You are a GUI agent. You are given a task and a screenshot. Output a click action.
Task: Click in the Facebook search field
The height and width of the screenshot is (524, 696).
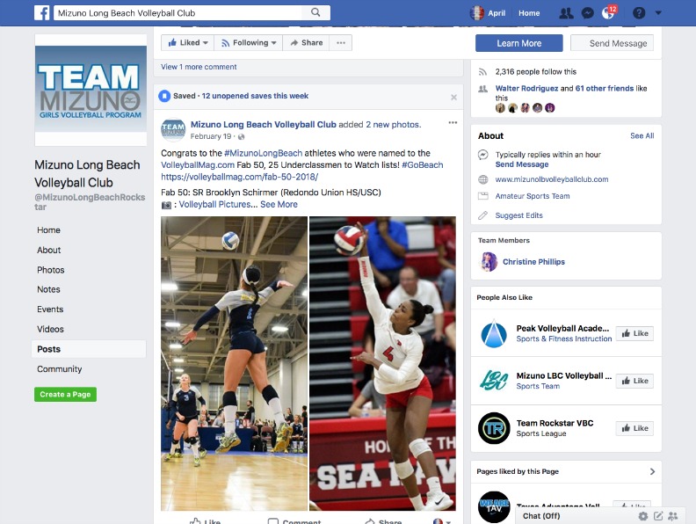(x=178, y=13)
